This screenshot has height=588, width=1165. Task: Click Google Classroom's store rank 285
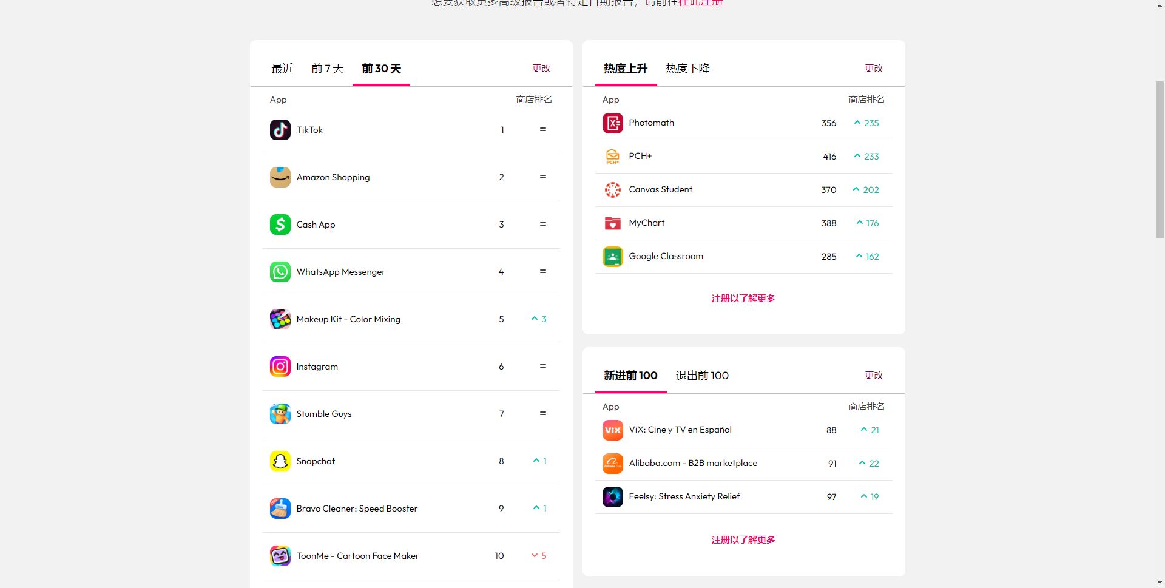point(829,257)
